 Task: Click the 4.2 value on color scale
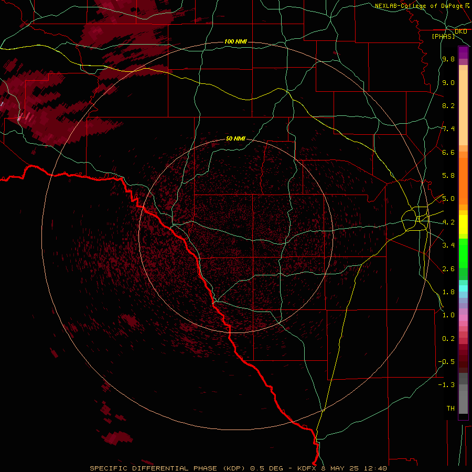[x=448, y=222]
